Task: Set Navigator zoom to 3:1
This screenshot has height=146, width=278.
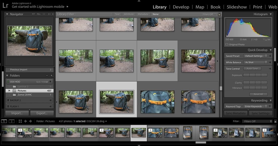Action: [49, 14]
